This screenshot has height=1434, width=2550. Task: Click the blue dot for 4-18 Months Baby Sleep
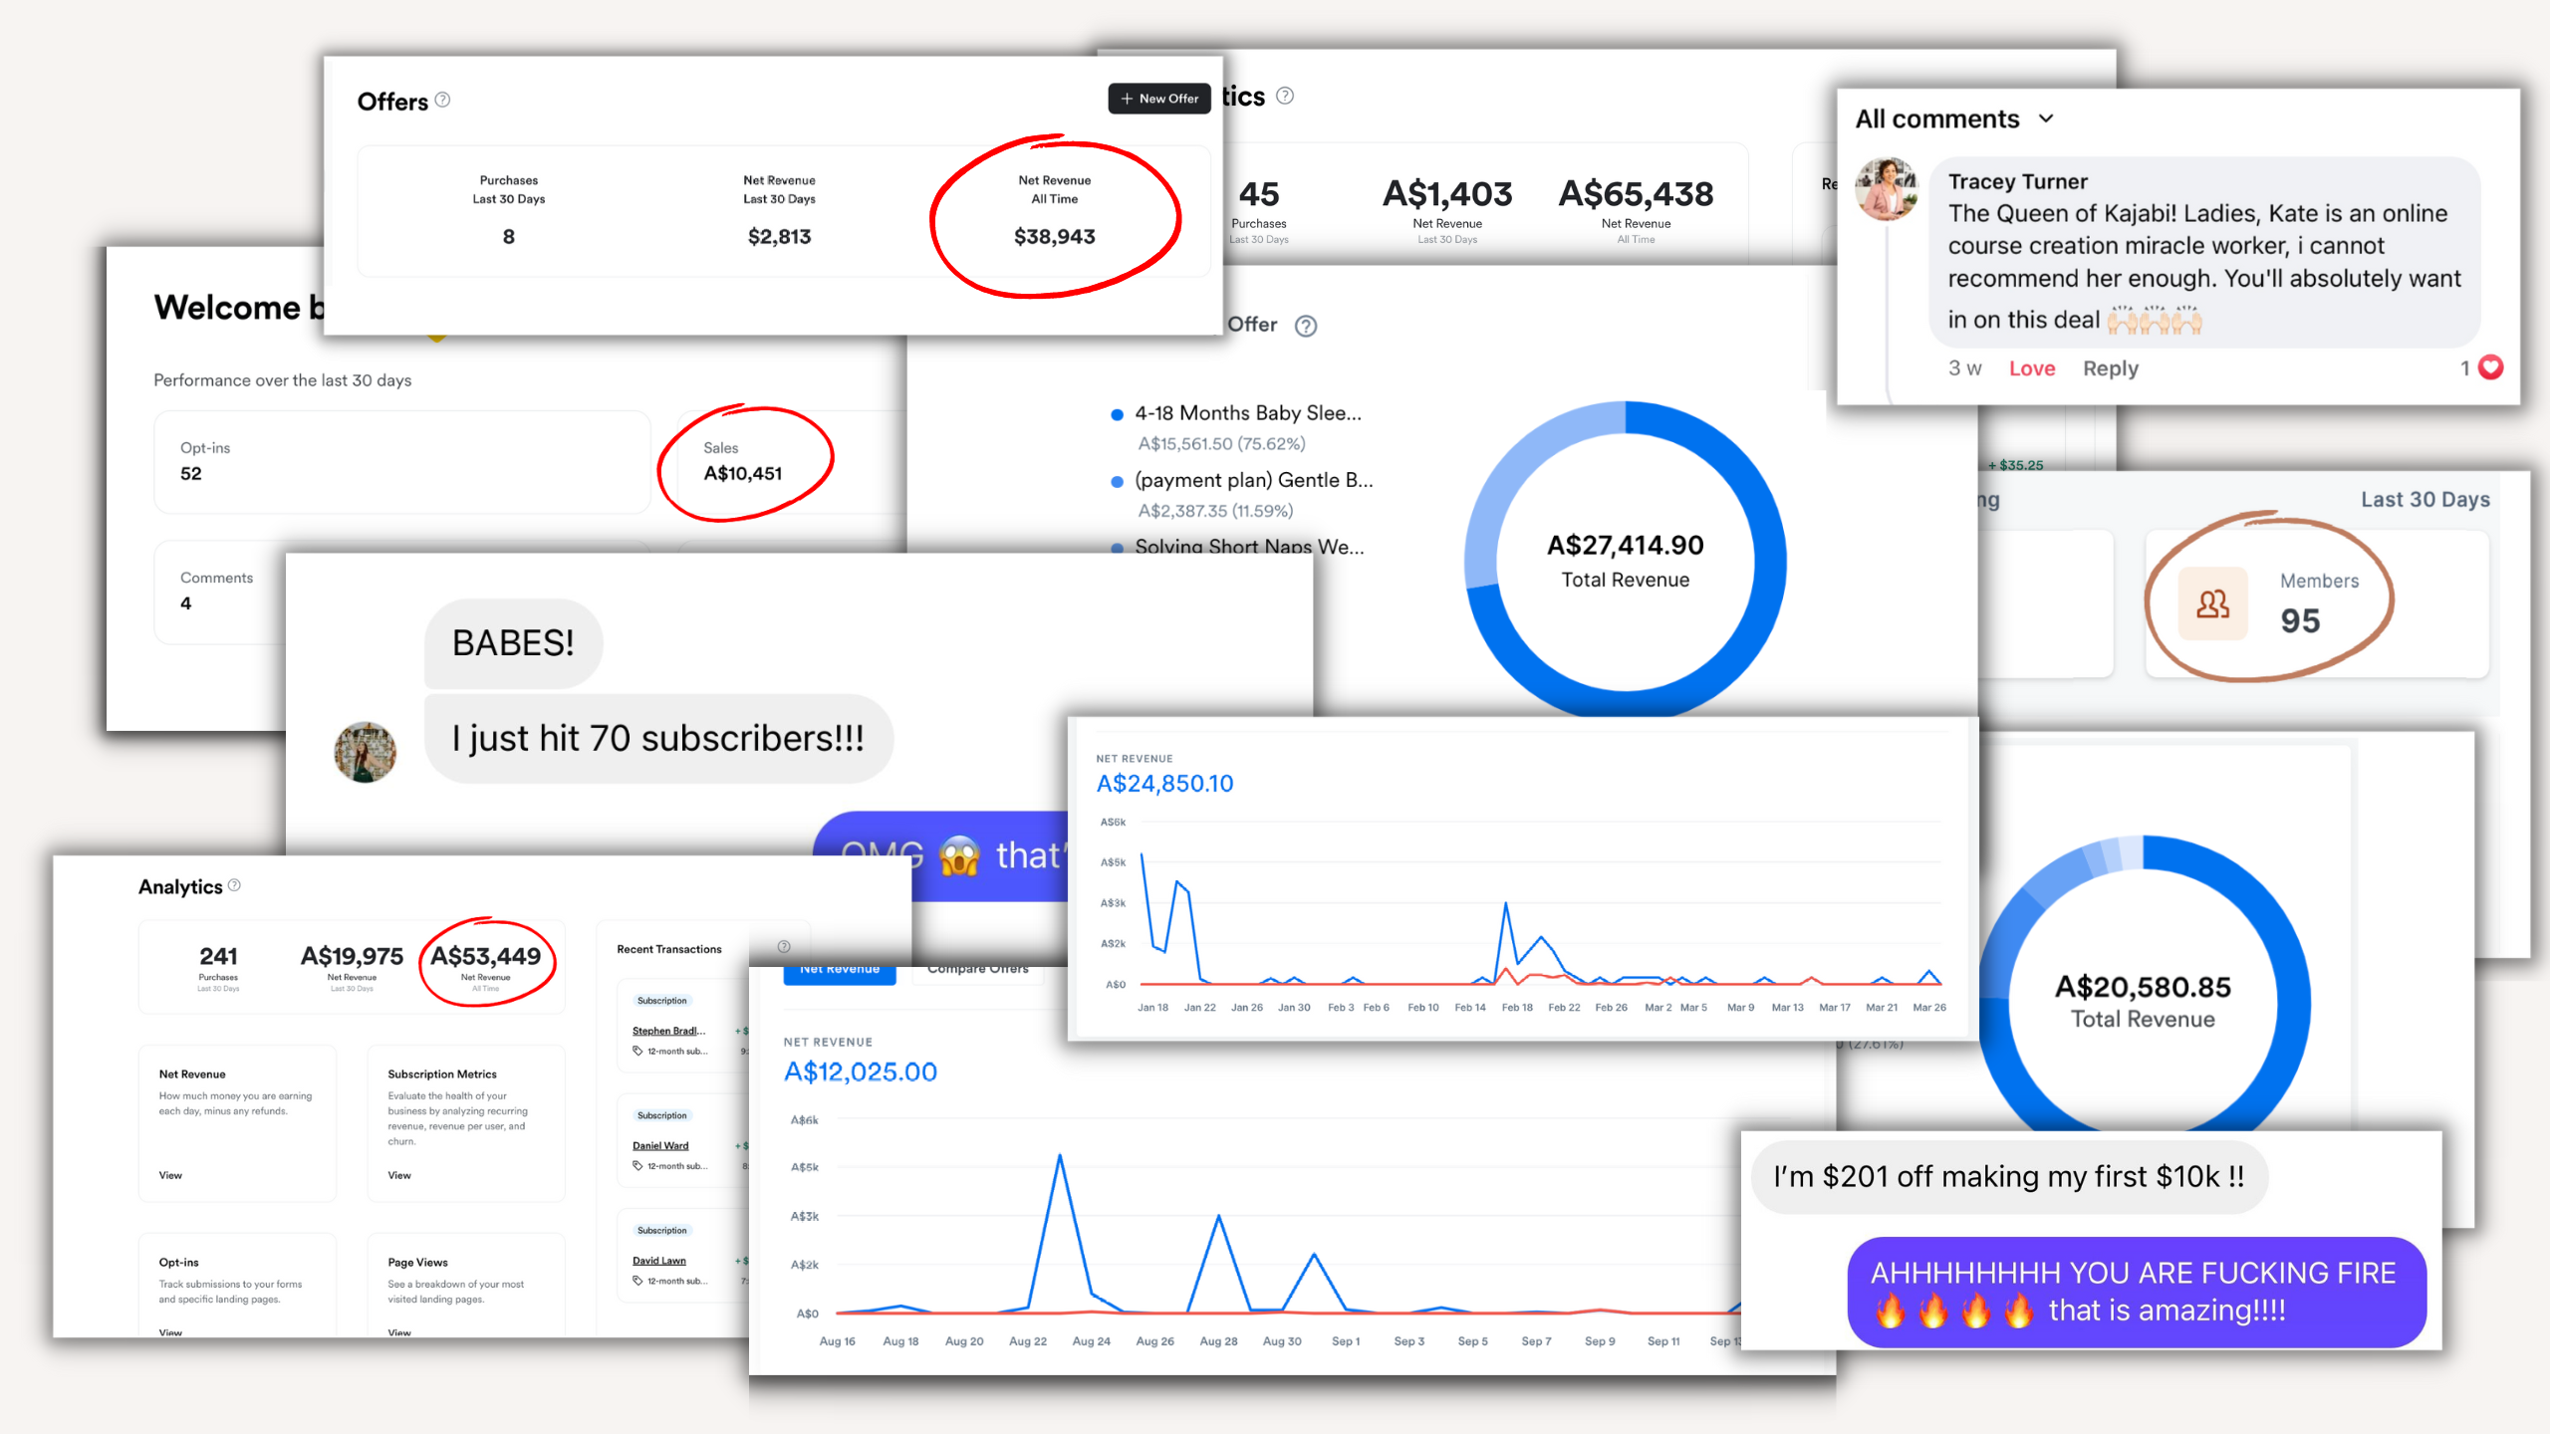click(1117, 414)
